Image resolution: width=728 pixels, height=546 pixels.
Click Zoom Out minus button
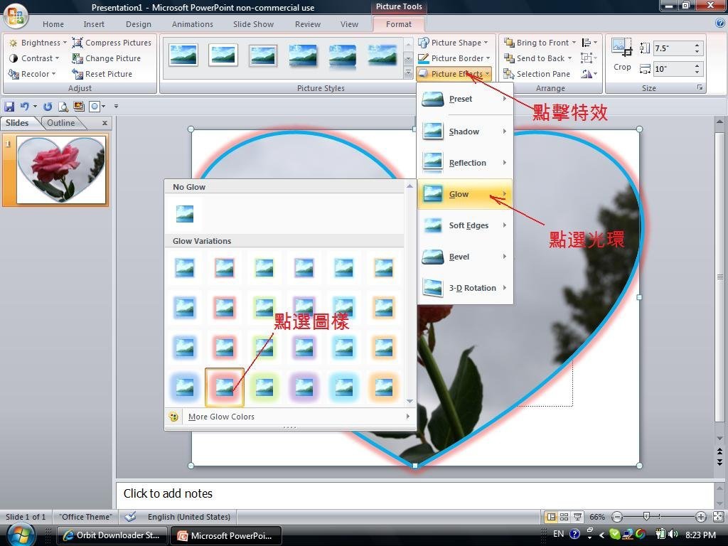[x=617, y=517]
